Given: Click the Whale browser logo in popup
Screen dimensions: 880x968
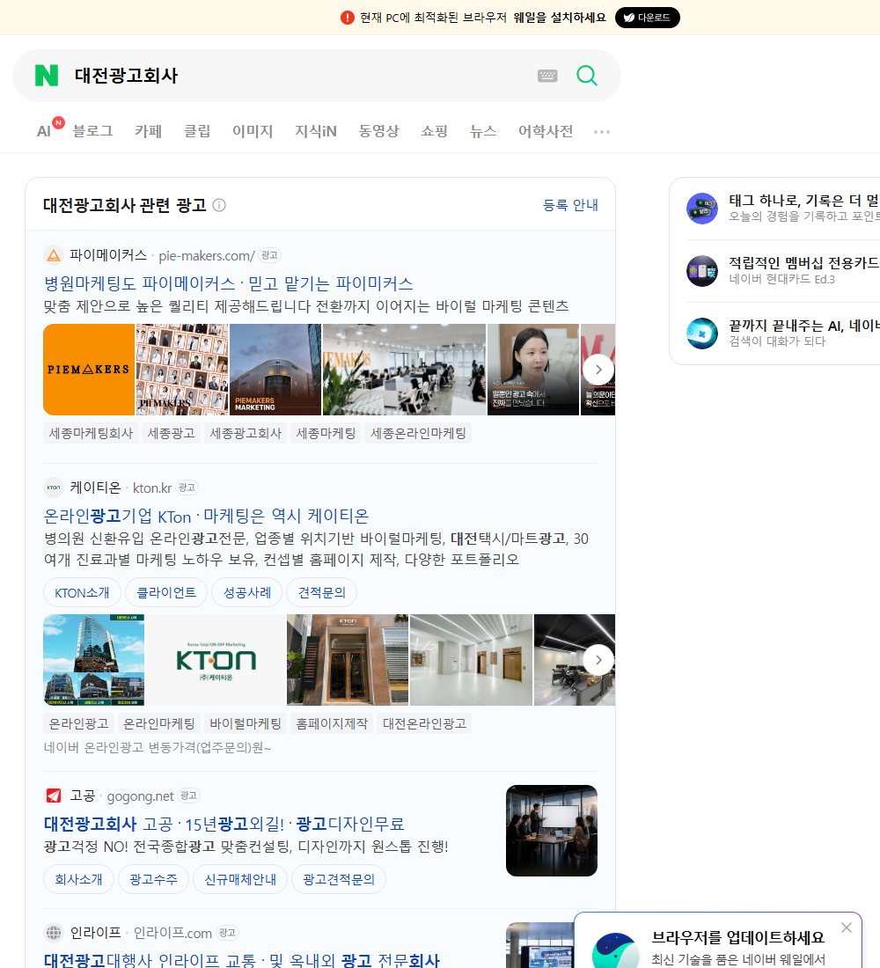Looking at the screenshot, I should (615, 950).
